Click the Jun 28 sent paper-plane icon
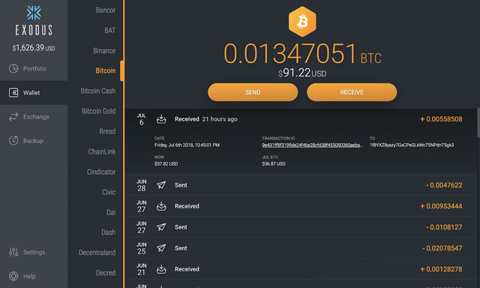 coord(161,184)
